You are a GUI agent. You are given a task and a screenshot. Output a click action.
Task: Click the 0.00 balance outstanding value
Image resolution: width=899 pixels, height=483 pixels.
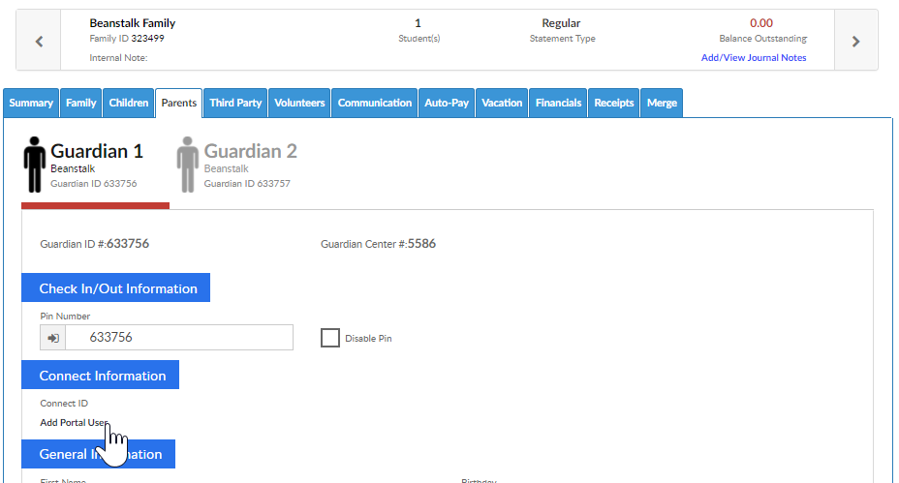tap(761, 23)
